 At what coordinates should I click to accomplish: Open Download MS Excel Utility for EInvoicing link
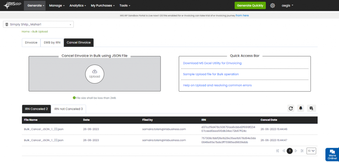pos(212,63)
